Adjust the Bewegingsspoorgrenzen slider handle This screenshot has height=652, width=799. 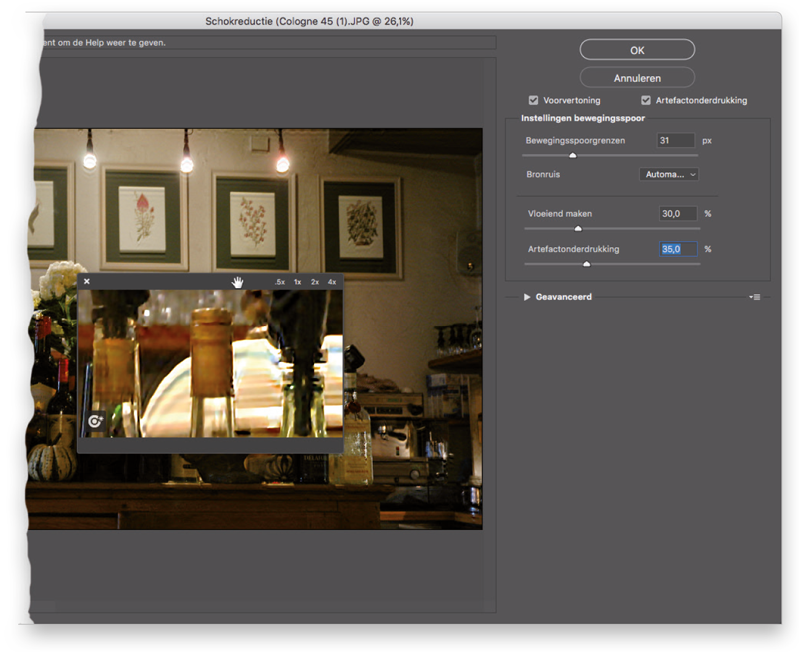click(572, 155)
